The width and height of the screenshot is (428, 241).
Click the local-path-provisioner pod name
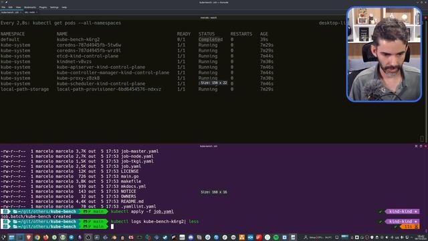pyautogui.click(x=109, y=89)
